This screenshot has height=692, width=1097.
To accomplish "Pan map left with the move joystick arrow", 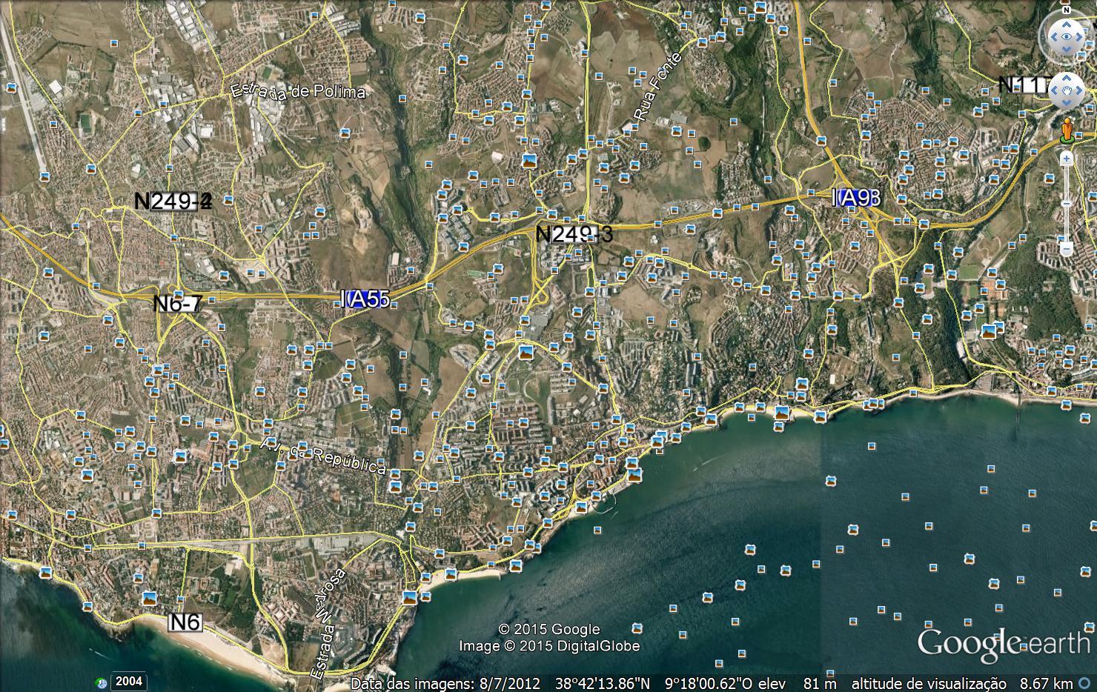I will coord(1053,90).
